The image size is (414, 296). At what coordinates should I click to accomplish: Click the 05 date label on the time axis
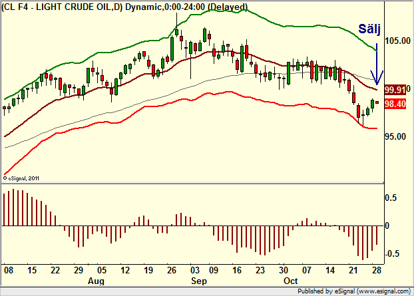coord(102,271)
